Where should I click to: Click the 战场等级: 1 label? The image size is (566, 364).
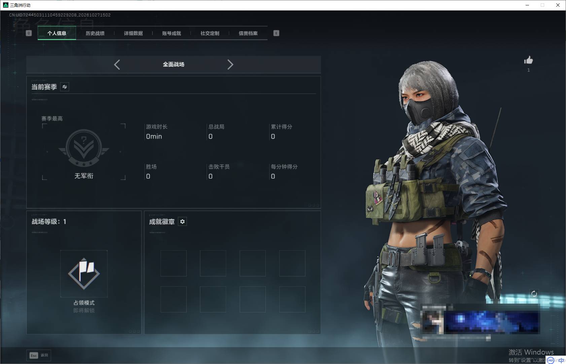(x=49, y=222)
